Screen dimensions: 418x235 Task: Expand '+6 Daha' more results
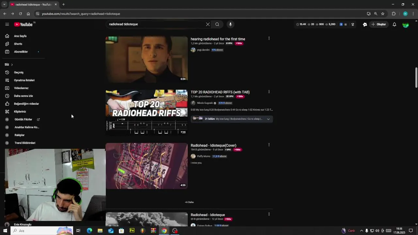pyautogui.click(x=189, y=202)
